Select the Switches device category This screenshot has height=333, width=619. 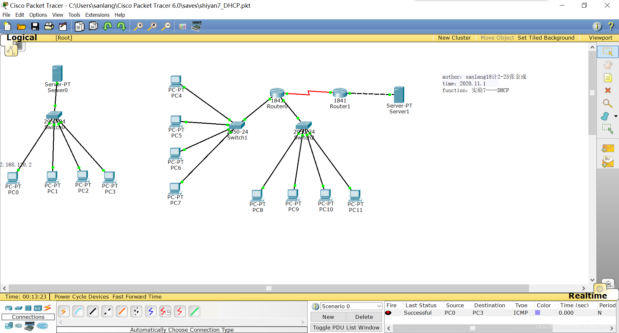(x=19, y=308)
